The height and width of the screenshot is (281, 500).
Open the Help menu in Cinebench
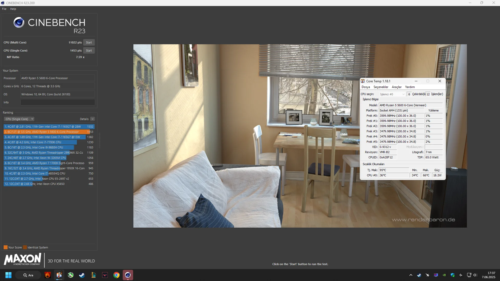(13, 9)
